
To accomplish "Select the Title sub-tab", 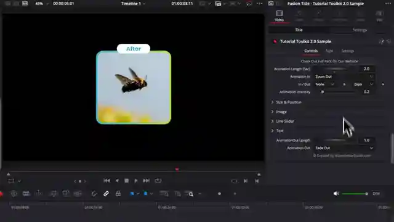I will [x=299, y=30].
